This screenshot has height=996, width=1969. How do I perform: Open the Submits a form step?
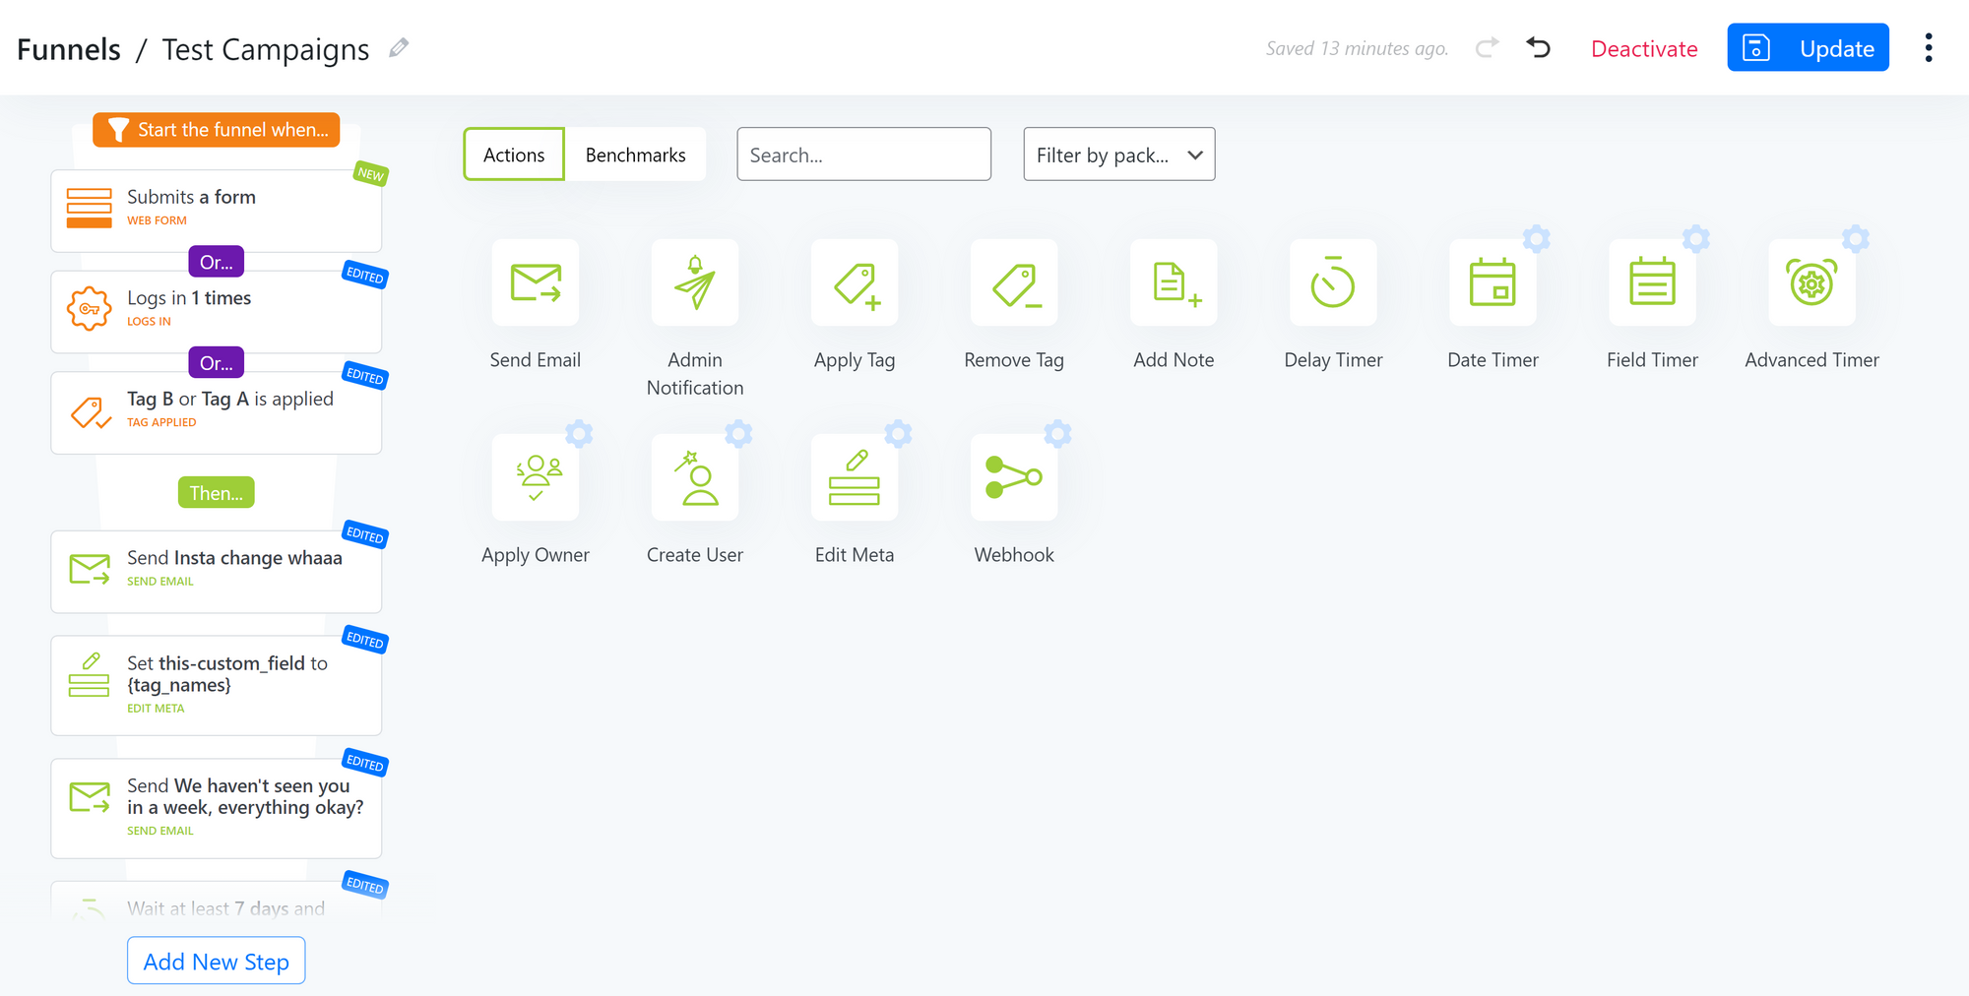coord(216,210)
